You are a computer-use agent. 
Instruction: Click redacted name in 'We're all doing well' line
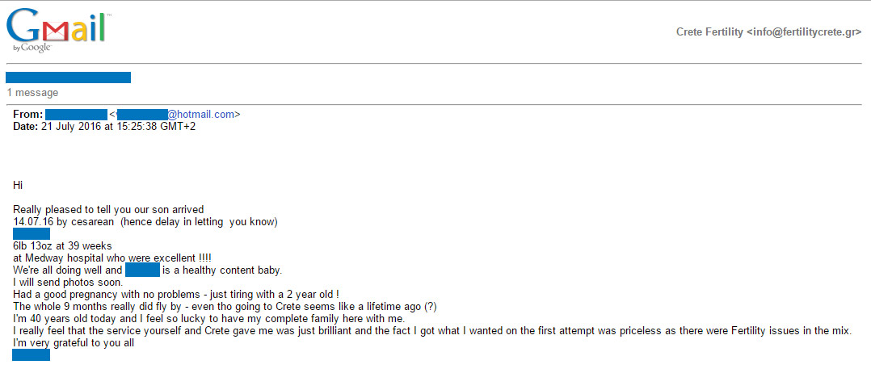143,270
